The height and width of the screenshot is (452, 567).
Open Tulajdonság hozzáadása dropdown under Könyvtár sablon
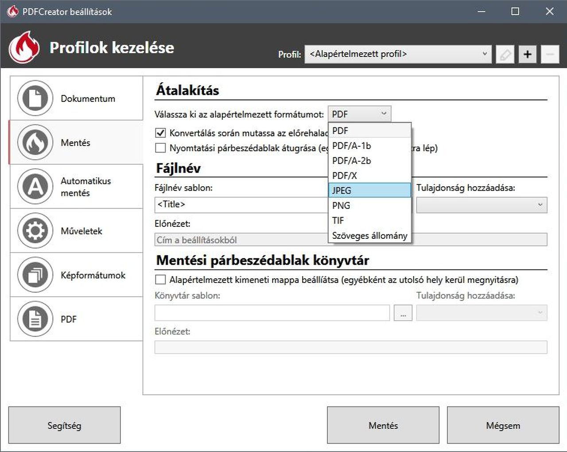tap(482, 313)
